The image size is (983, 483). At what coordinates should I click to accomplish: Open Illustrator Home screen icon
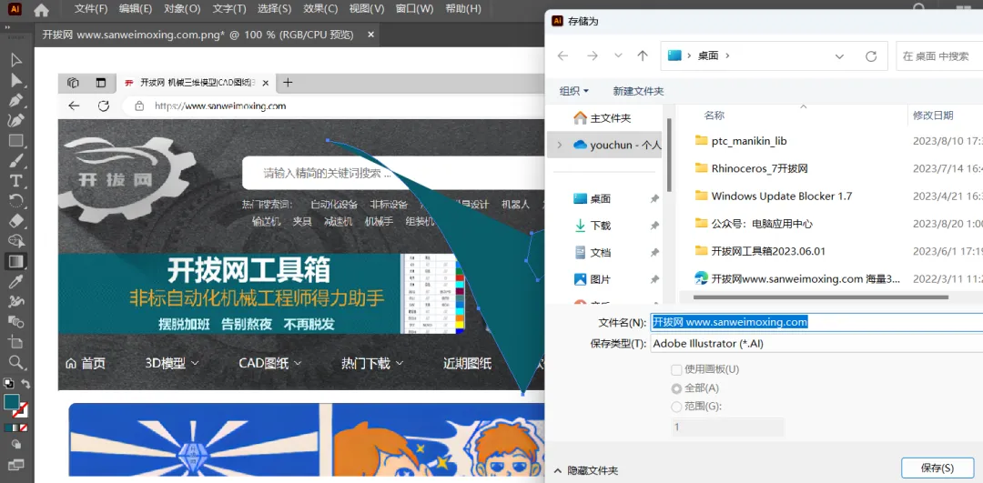click(x=41, y=9)
